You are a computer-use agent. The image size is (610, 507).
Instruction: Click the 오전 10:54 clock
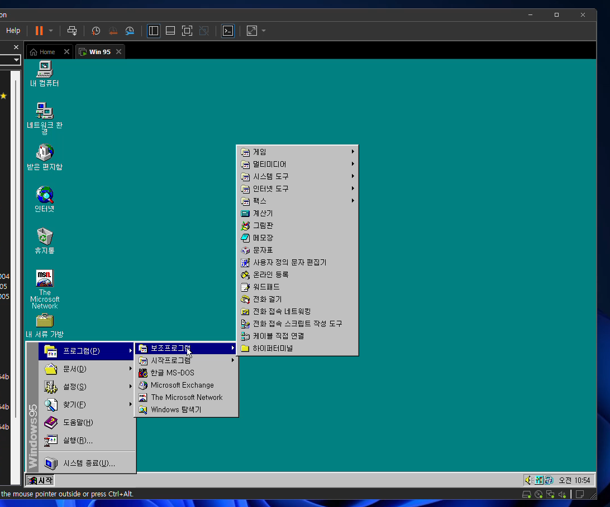574,481
